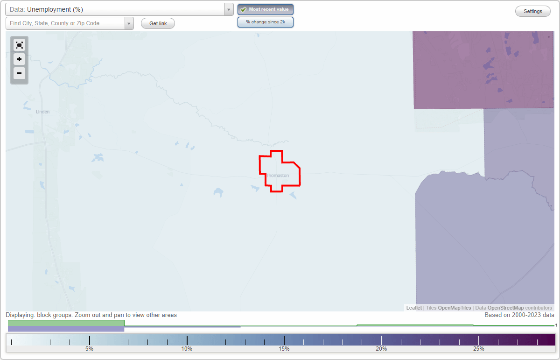Click the 20% legend label

(381, 349)
